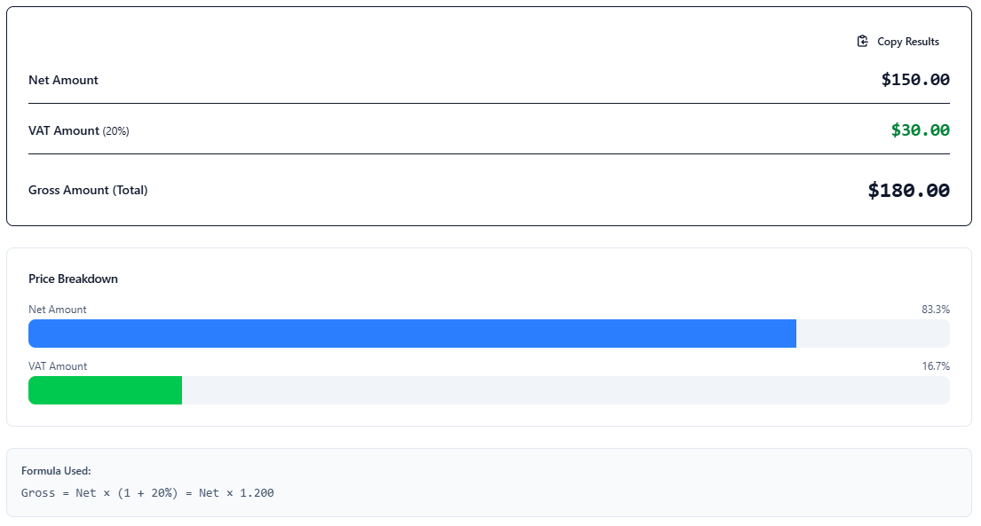Click the results summary card
The image size is (981, 526).
point(488,115)
